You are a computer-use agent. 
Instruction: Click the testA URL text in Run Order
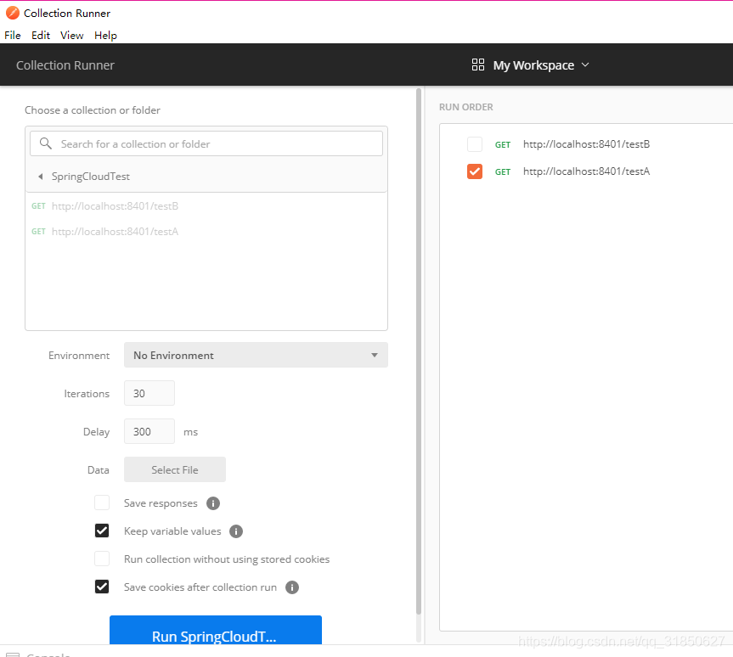[x=586, y=171]
